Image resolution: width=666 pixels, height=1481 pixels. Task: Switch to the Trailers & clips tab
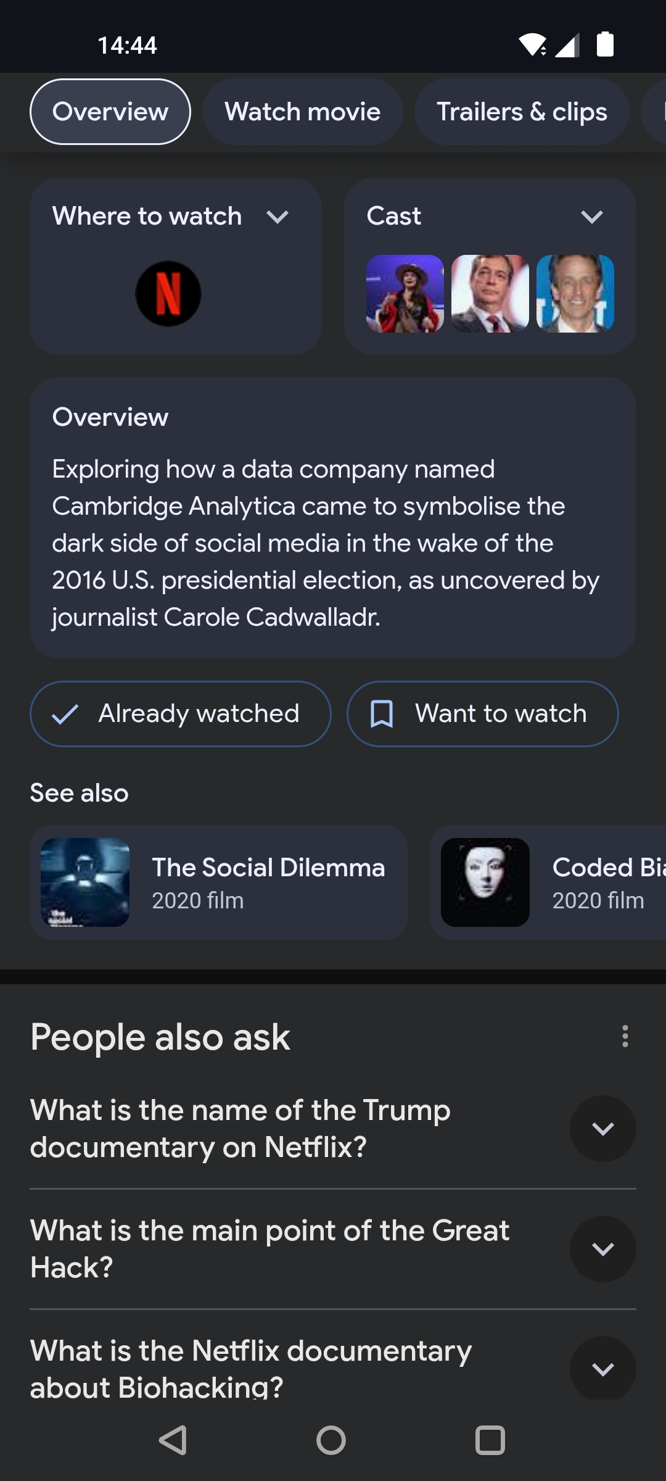point(522,112)
